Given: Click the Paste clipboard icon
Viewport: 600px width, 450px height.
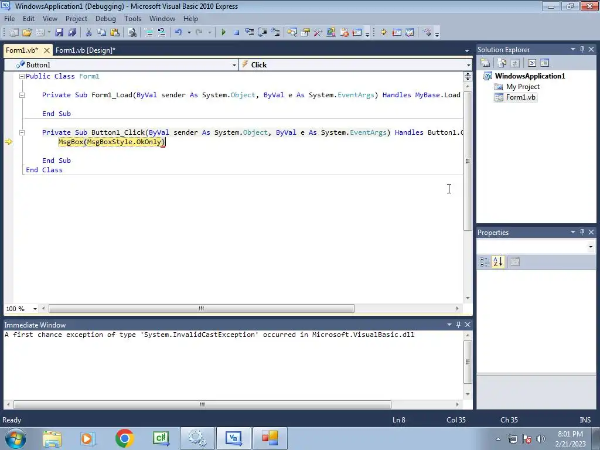Looking at the screenshot, I should tap(114, 33).
